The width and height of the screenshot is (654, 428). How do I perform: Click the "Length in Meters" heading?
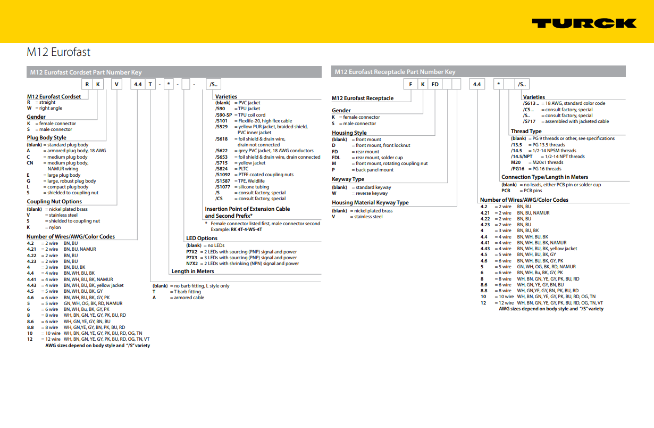[192, 271]
